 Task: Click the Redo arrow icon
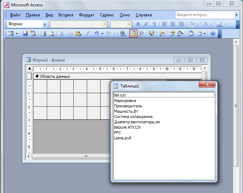point(109,33)
